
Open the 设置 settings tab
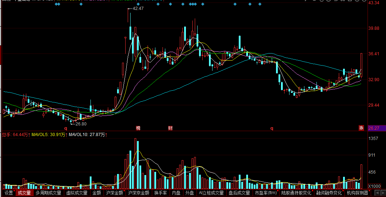[x=9, y=193]
